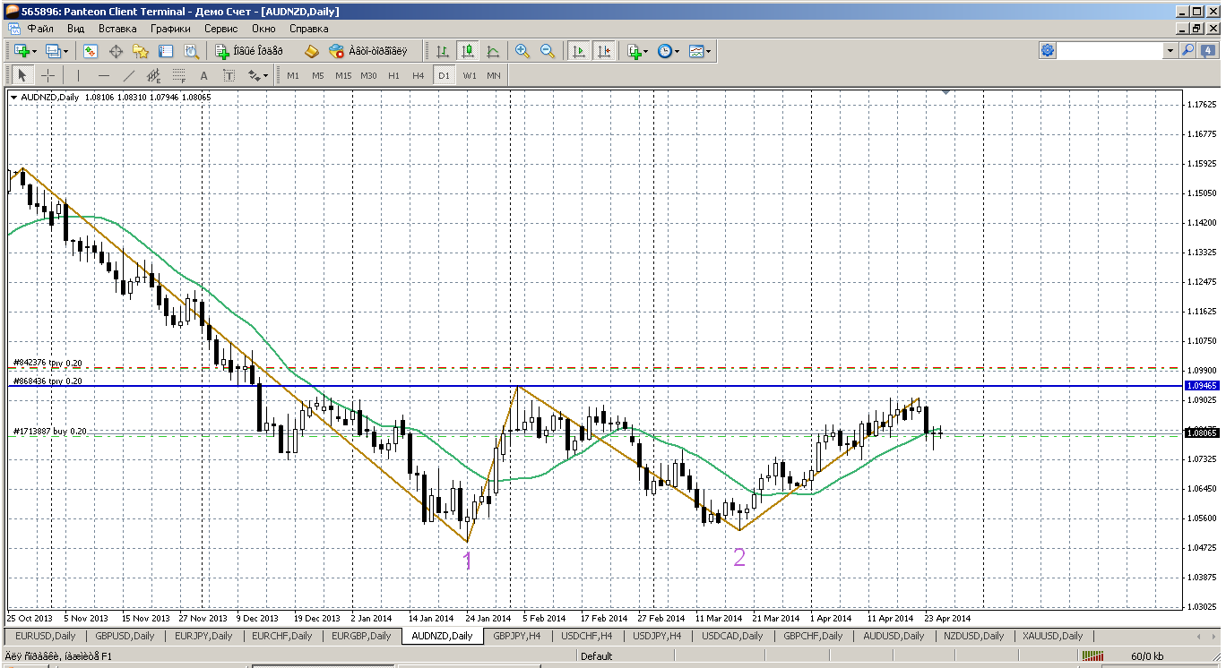
Task: Select the Fibonacci retracement tool
Action: (x=178, y=76)
